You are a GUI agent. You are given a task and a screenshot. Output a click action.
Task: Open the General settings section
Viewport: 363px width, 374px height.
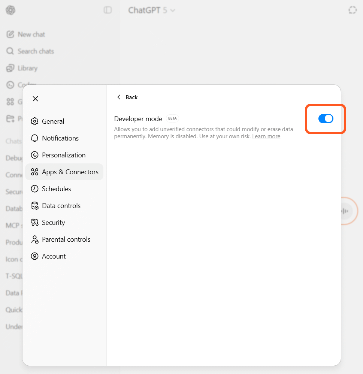click(x=53, y=121)
